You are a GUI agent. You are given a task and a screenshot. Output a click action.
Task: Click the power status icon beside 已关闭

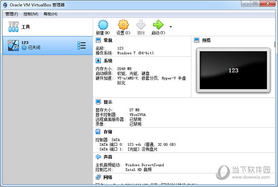(24, 48)
